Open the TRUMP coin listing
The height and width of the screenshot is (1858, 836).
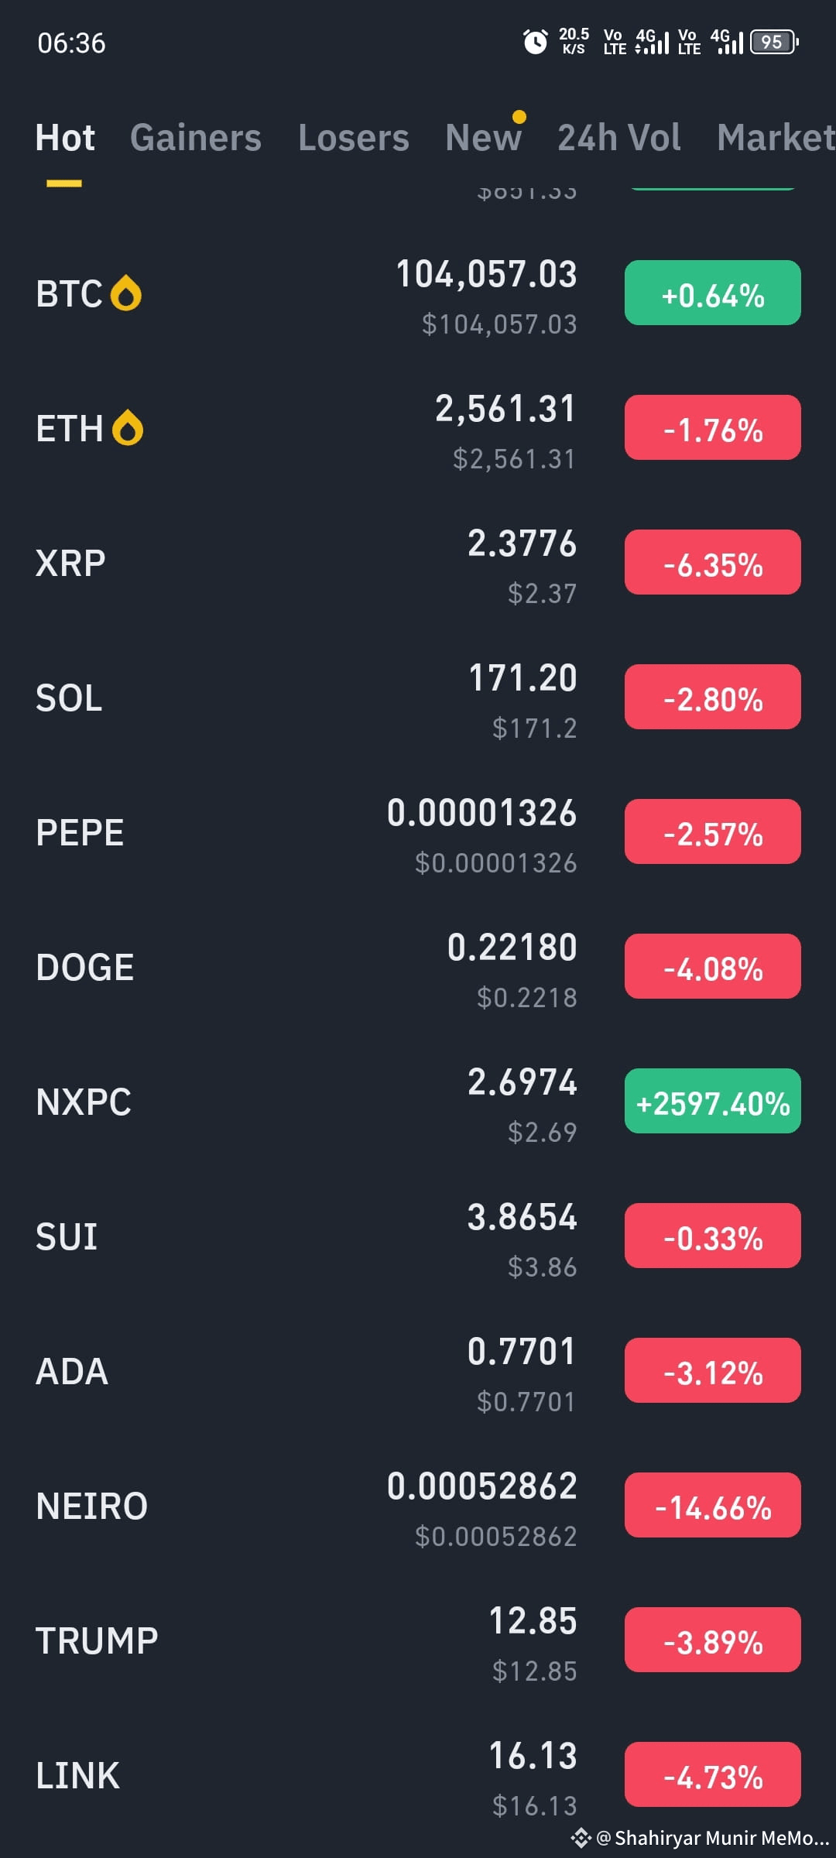click(x=418, y=1640)
